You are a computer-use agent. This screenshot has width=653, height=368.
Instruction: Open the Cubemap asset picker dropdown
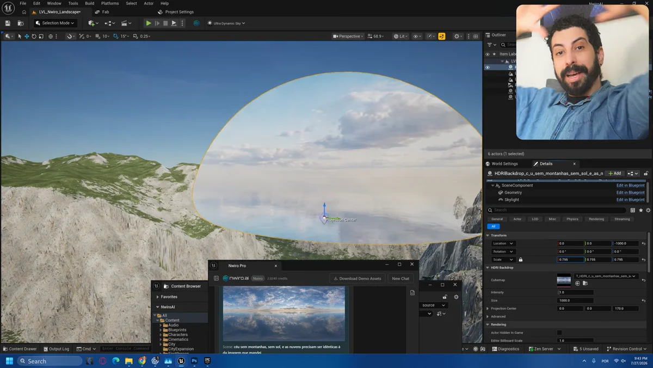click(x=606, y=276)
